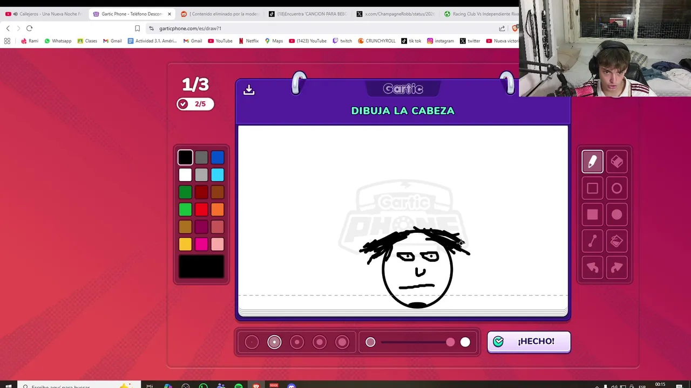Open the Rami bookmark

click(x=29, y=41)
